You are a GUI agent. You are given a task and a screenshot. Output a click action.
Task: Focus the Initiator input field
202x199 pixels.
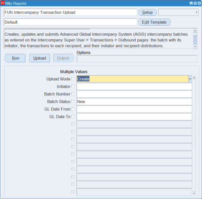(x=134, y=86)
